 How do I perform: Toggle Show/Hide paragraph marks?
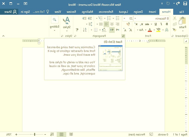point(77,30)
